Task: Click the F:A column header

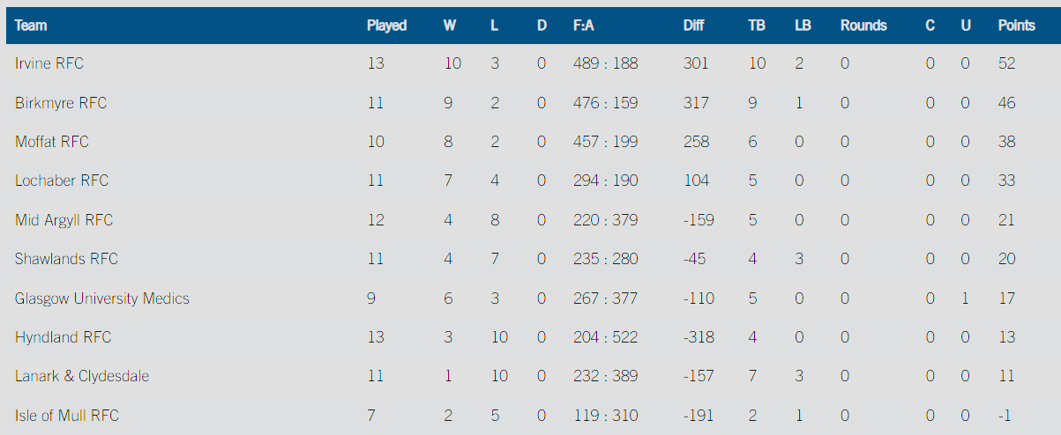Action: (584, 26)
